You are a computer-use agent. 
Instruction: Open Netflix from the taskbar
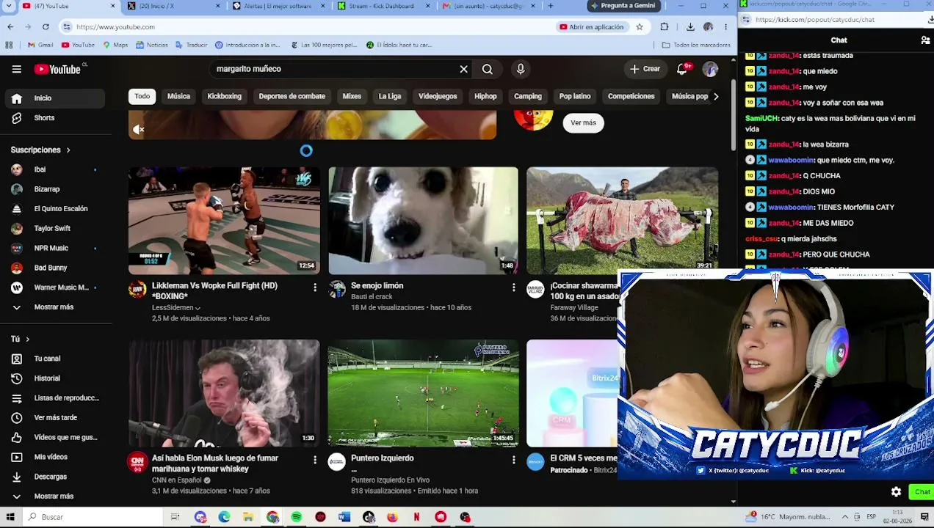coord(416,517)
